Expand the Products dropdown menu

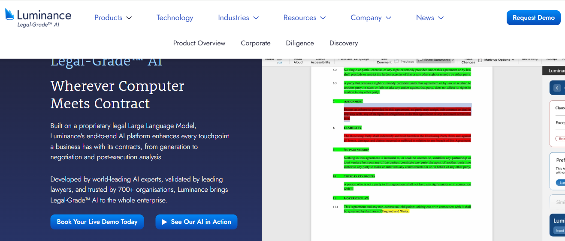point(113,18)
